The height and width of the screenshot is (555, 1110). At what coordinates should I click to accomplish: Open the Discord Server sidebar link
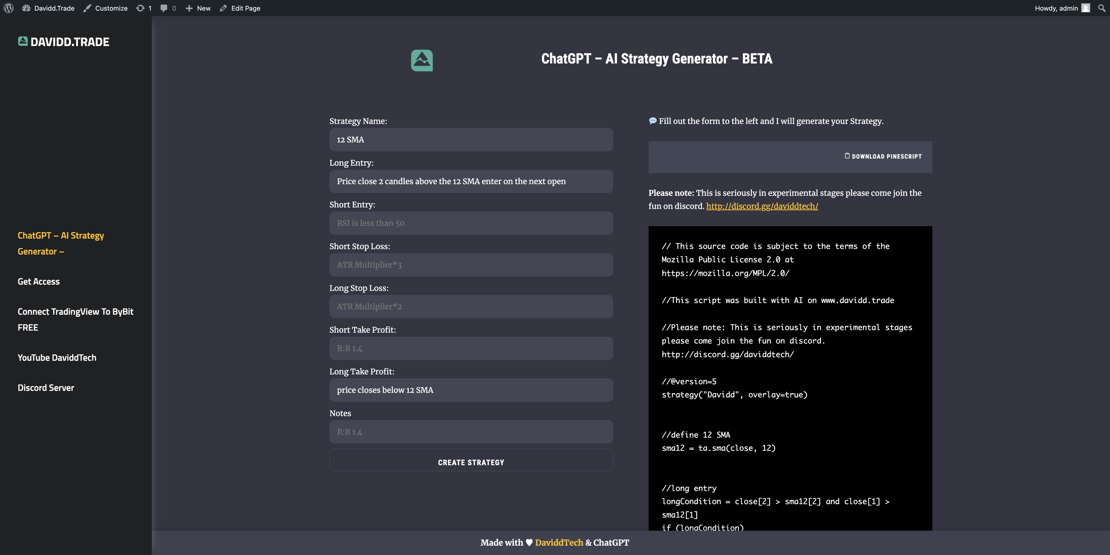46,388
